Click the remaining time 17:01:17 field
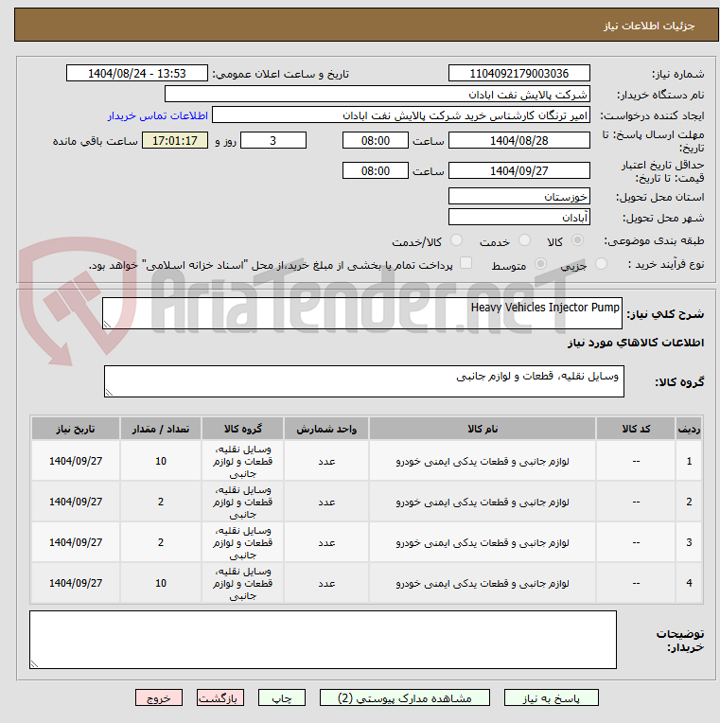The width and height of the screenshot is (720, 723). point(175,141)
